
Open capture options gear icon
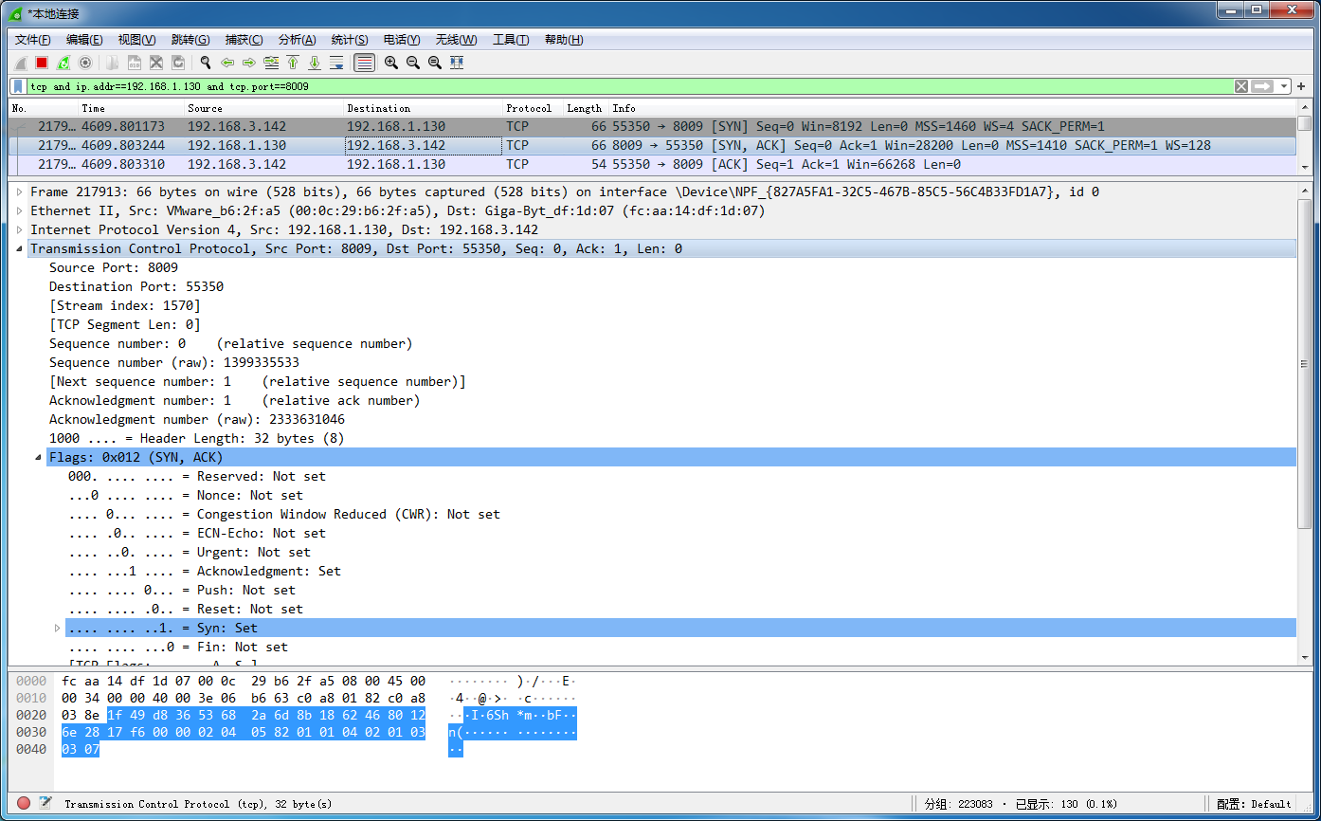(x=85, y=63)
